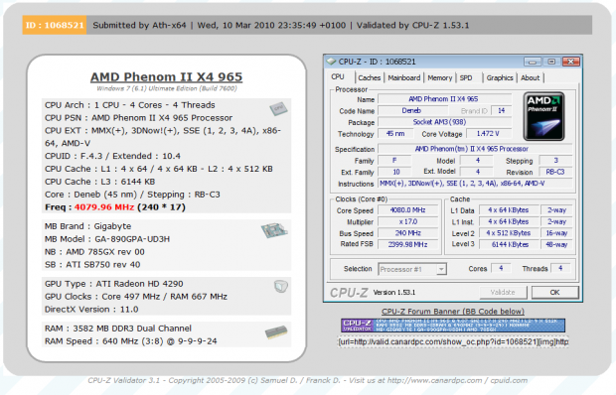Click the Brand ID 14 value
Viewport: 616px width, 395px height.
click(x=502, y=110)
